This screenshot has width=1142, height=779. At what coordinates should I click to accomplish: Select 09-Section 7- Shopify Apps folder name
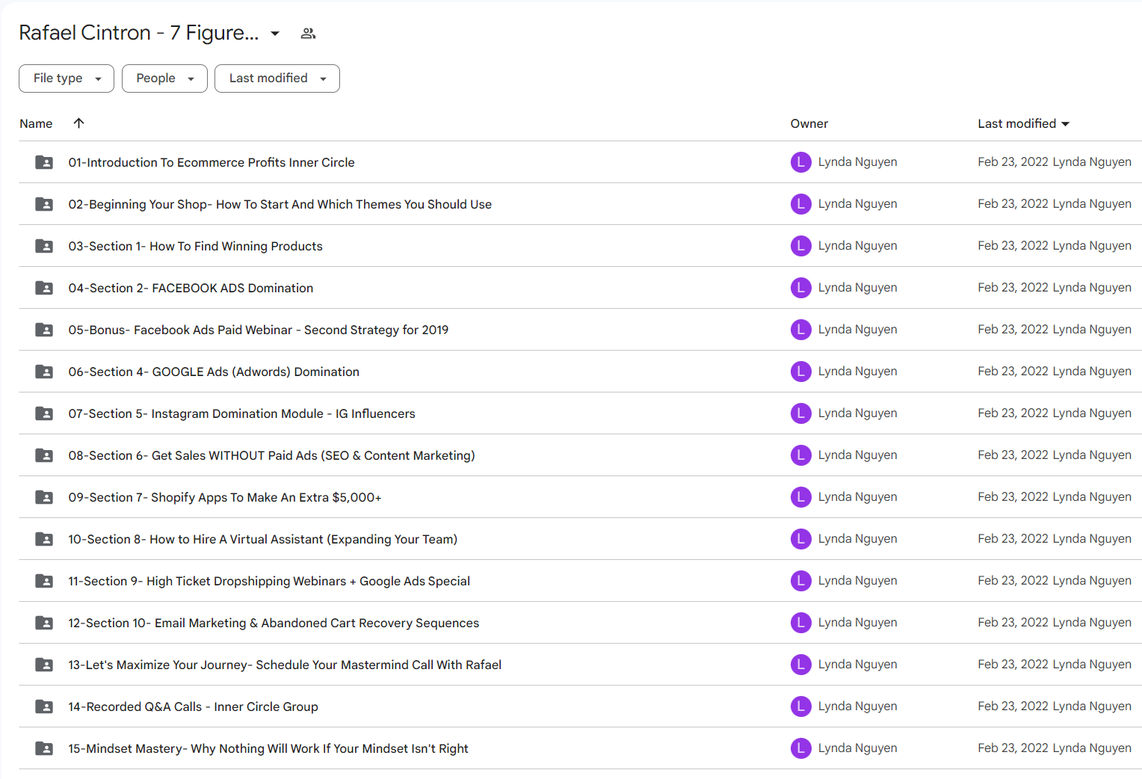click(x=225, y=497)
